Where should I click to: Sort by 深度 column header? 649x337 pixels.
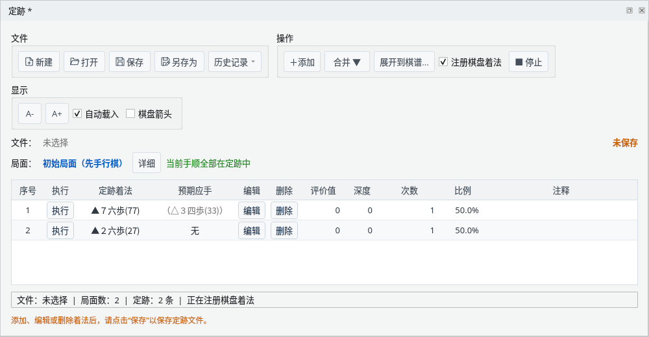click(361, 191)
